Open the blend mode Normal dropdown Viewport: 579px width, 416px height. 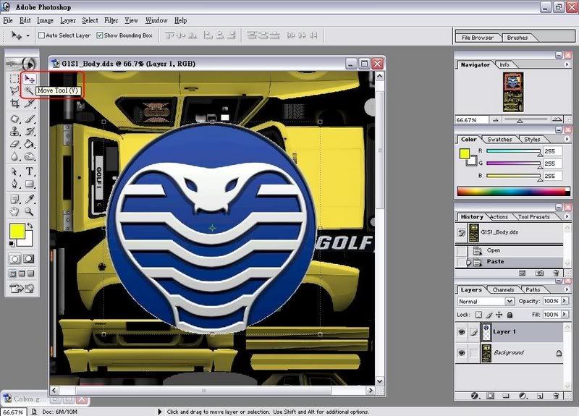[486, 302]
